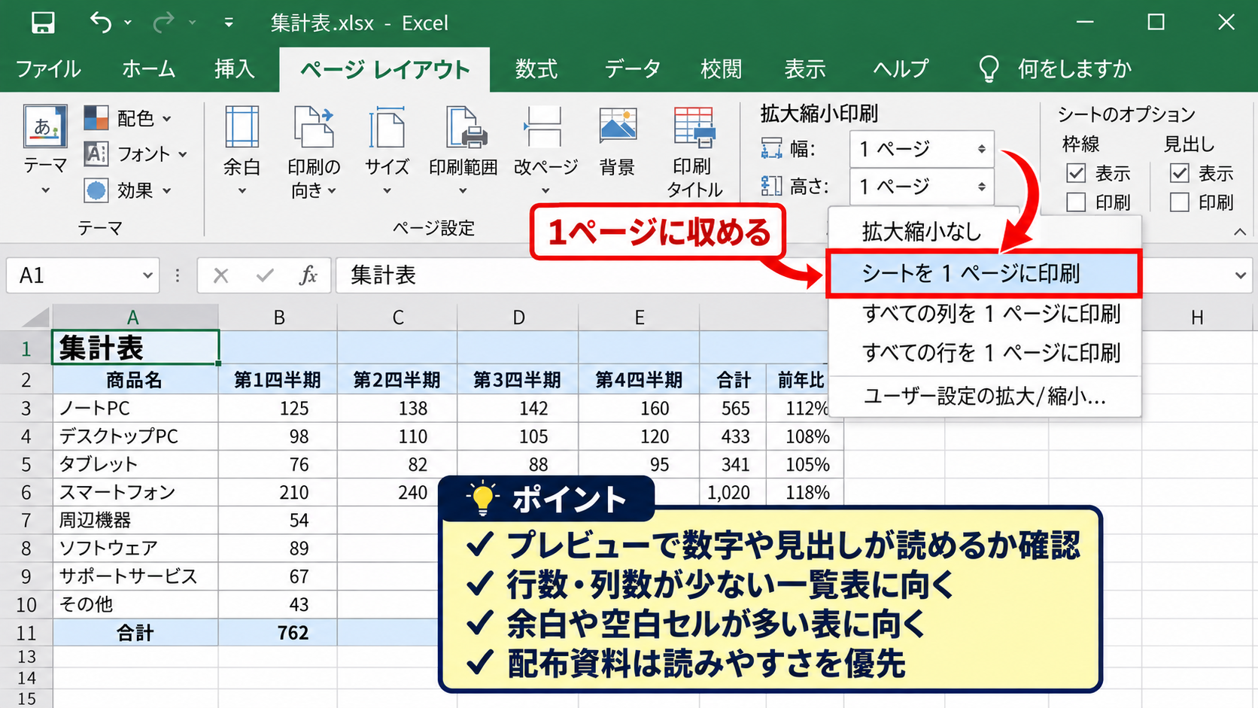Open the 効果 theme effects menu
Viewport: 1258px width, 708px height.
click(127, 190)
